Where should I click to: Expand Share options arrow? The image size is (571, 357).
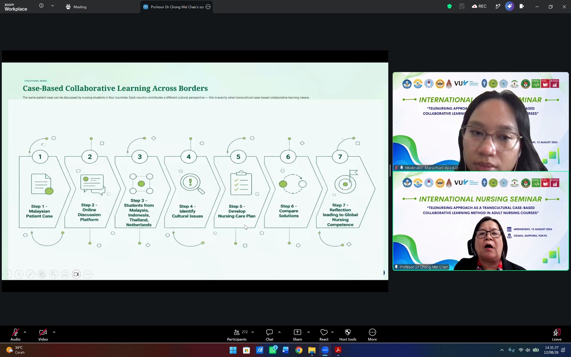click(x=308, y=332)
